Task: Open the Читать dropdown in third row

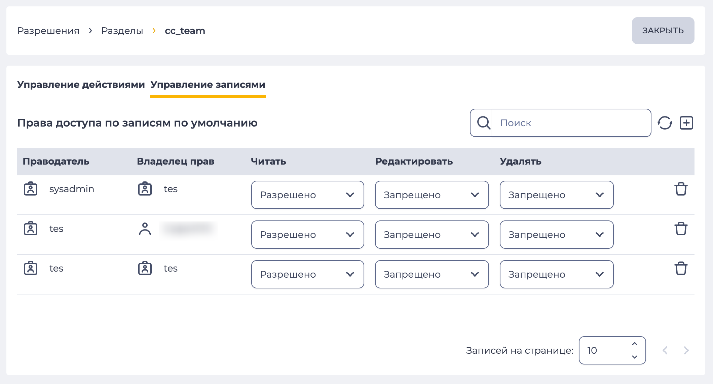Action: click(x=308, y=274)
